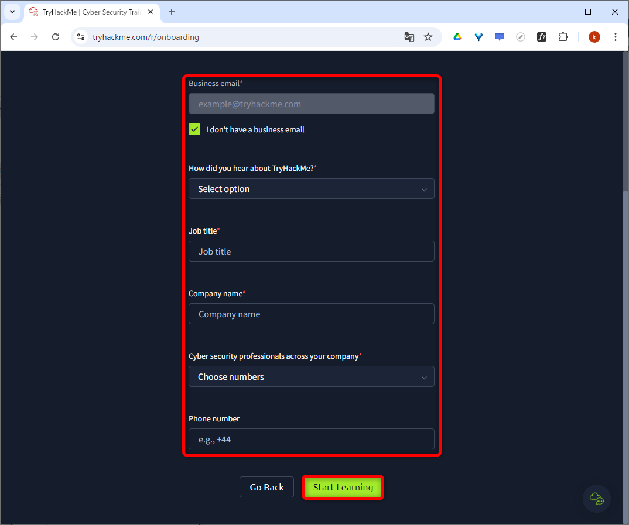Click the browser forward arrow
Image resolution: width=629 pixels, height=525 pixels.
[35, 37]
